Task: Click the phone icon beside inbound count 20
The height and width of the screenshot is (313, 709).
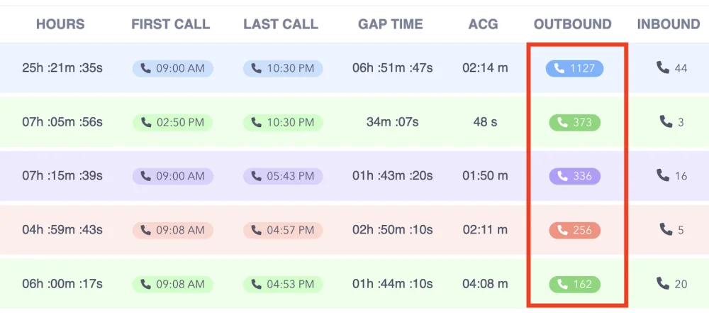Action: tap(663, 283)
